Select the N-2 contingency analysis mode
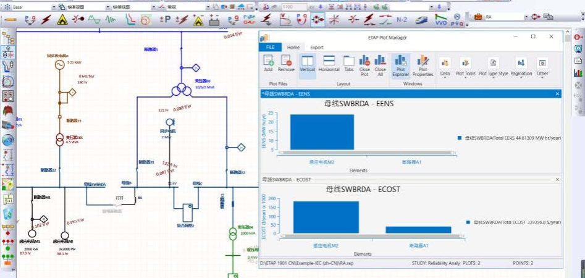This screenshot has height=278, width=585. (401, 19)
